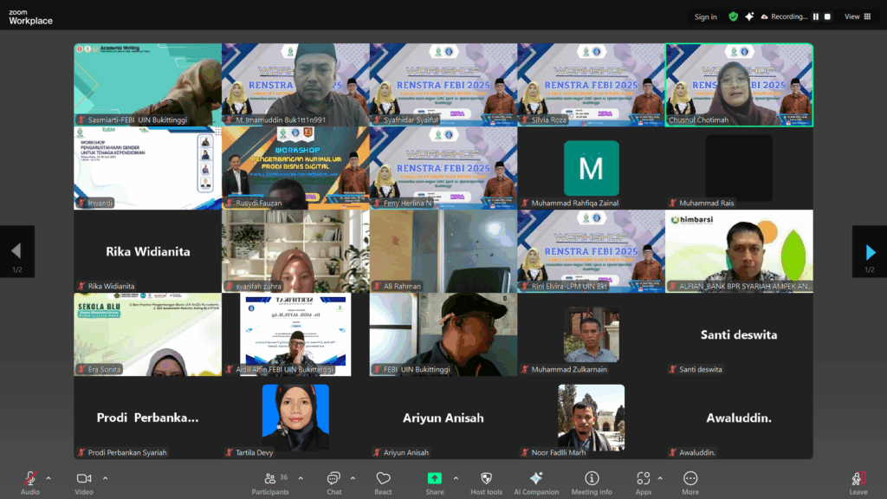Show Meeting info details
This screenshot has height=499, width=887.
[x=592, y=482]
